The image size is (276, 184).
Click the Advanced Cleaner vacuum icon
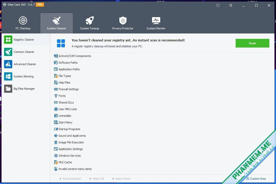8,64
